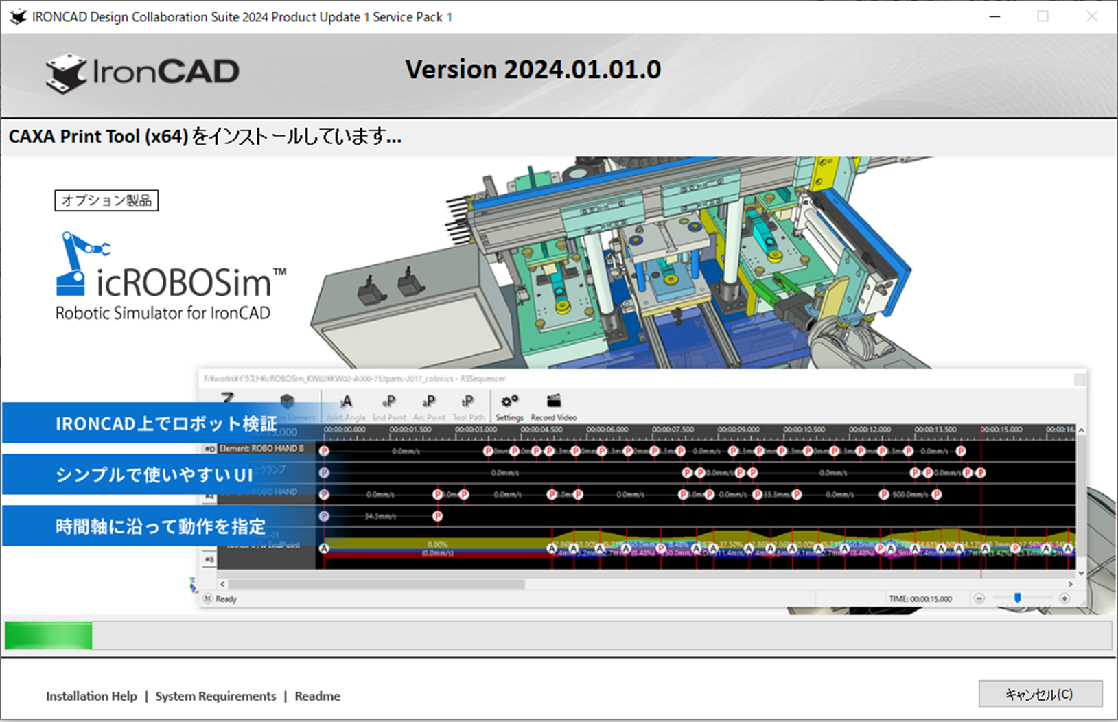Click the TIME: 00:00:15.000 readout in the banner
The image size is (1118, 722).
click(920, 598)
